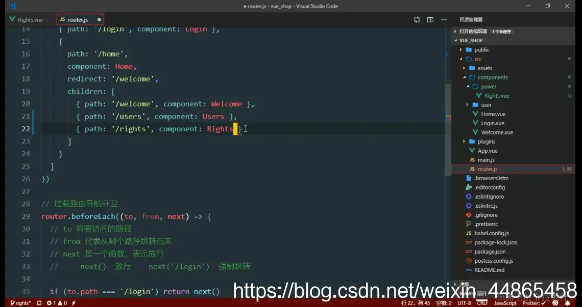Expand the plugins folder
This screenshot has height=307, width=582.
click(x=464, y=142)
